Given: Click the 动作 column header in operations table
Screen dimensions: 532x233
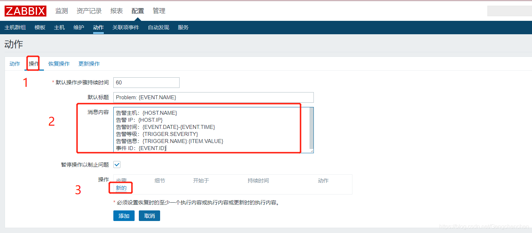Looking at the screenshot, I should [x=323, y=180].
